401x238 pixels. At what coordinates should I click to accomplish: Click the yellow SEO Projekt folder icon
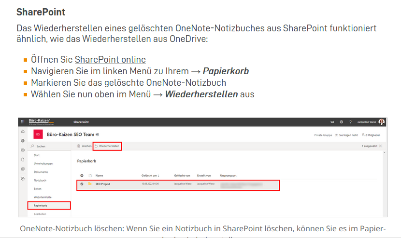[90, 184]
